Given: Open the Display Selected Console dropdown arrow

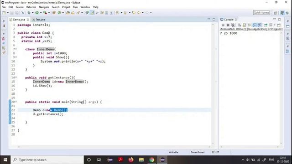Looking at the screenshot, I should [x=275, y=25].
